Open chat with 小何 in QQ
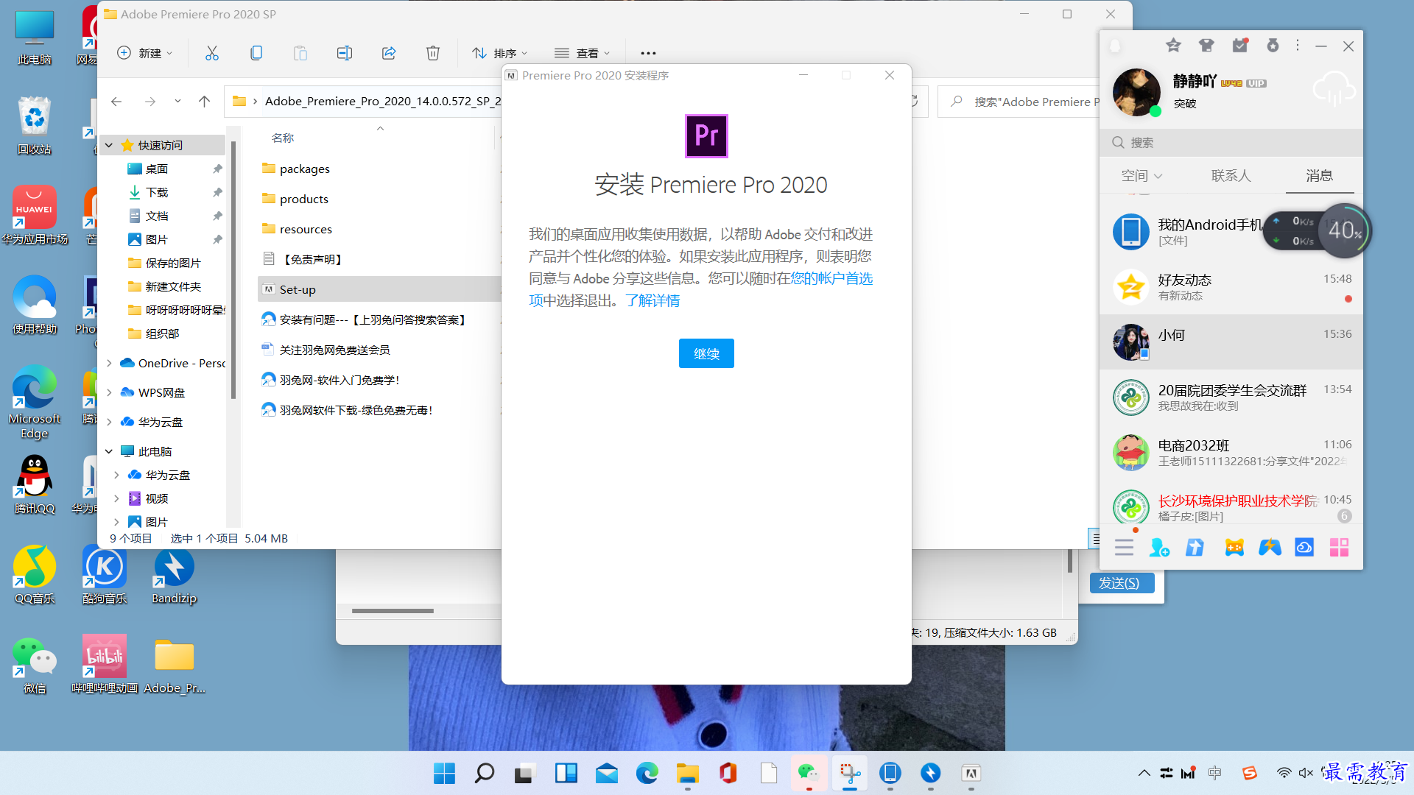 (x=1231, y=342)
